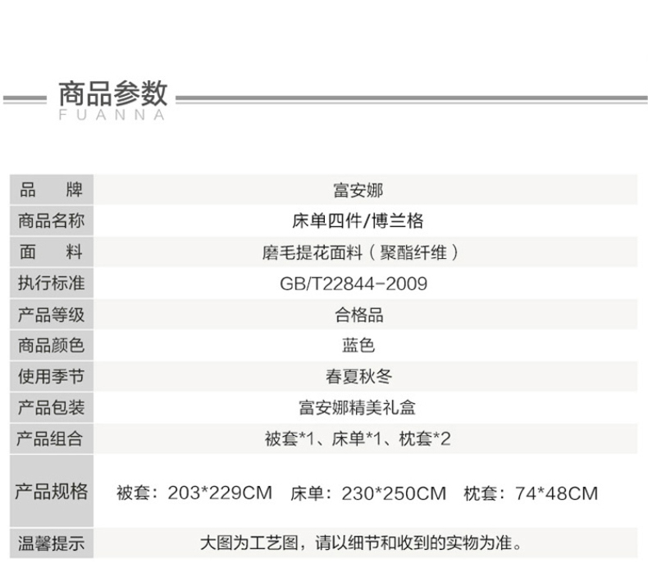Click the bed sheet size 床单：230*250CM

tap(368, 493)
